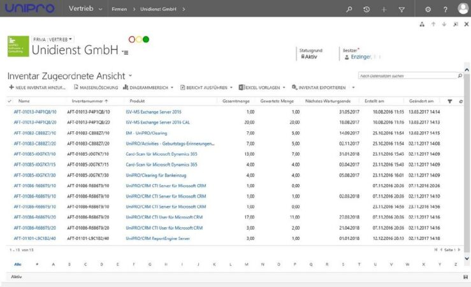Screen dimensions: 471x287
Task: Click the user profile avatar icon
Action: click(463, 9)
